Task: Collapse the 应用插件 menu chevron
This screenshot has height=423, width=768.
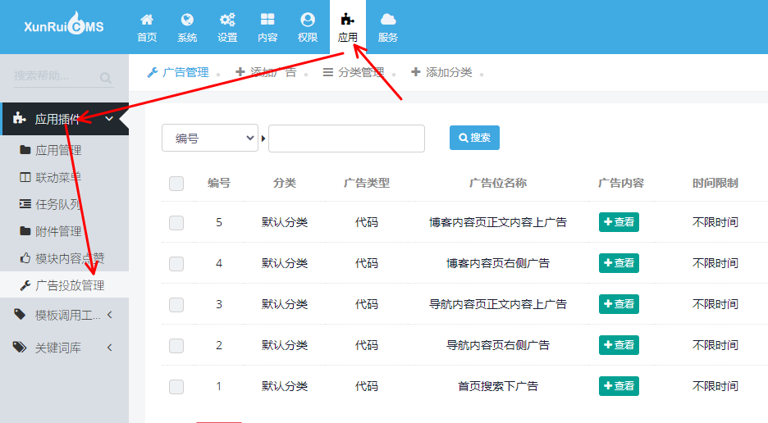Action: [x=109, y=119]
